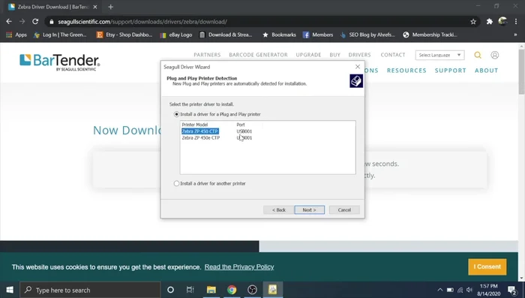Select the Zebra Driver Download tab
The image size is (525, 298).
[53, 7]
